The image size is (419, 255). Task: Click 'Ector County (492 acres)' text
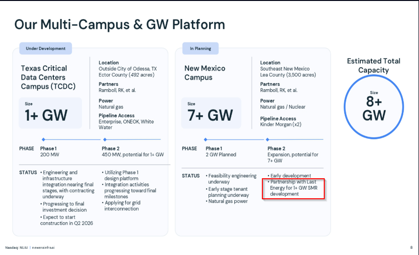[x=126, y=75]
